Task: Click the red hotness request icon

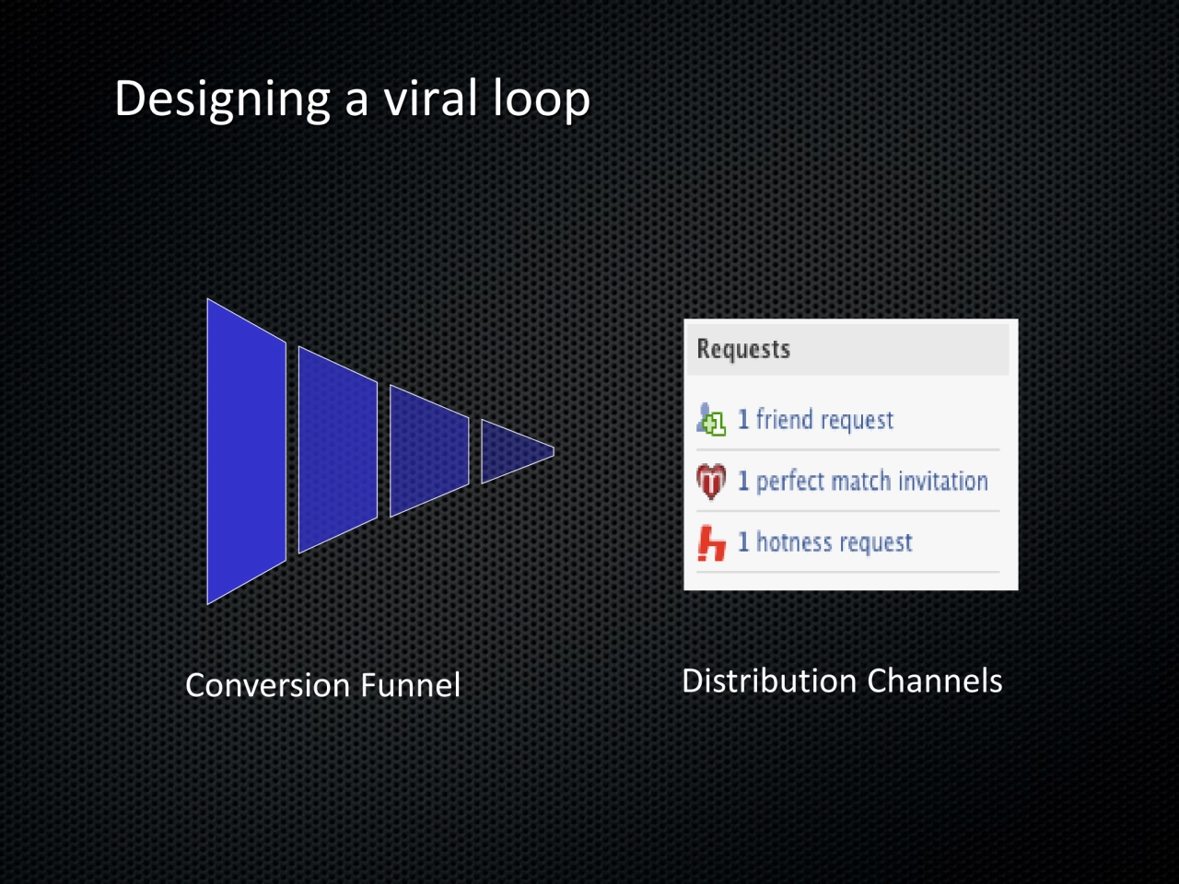Action: (x=711, y=542)
